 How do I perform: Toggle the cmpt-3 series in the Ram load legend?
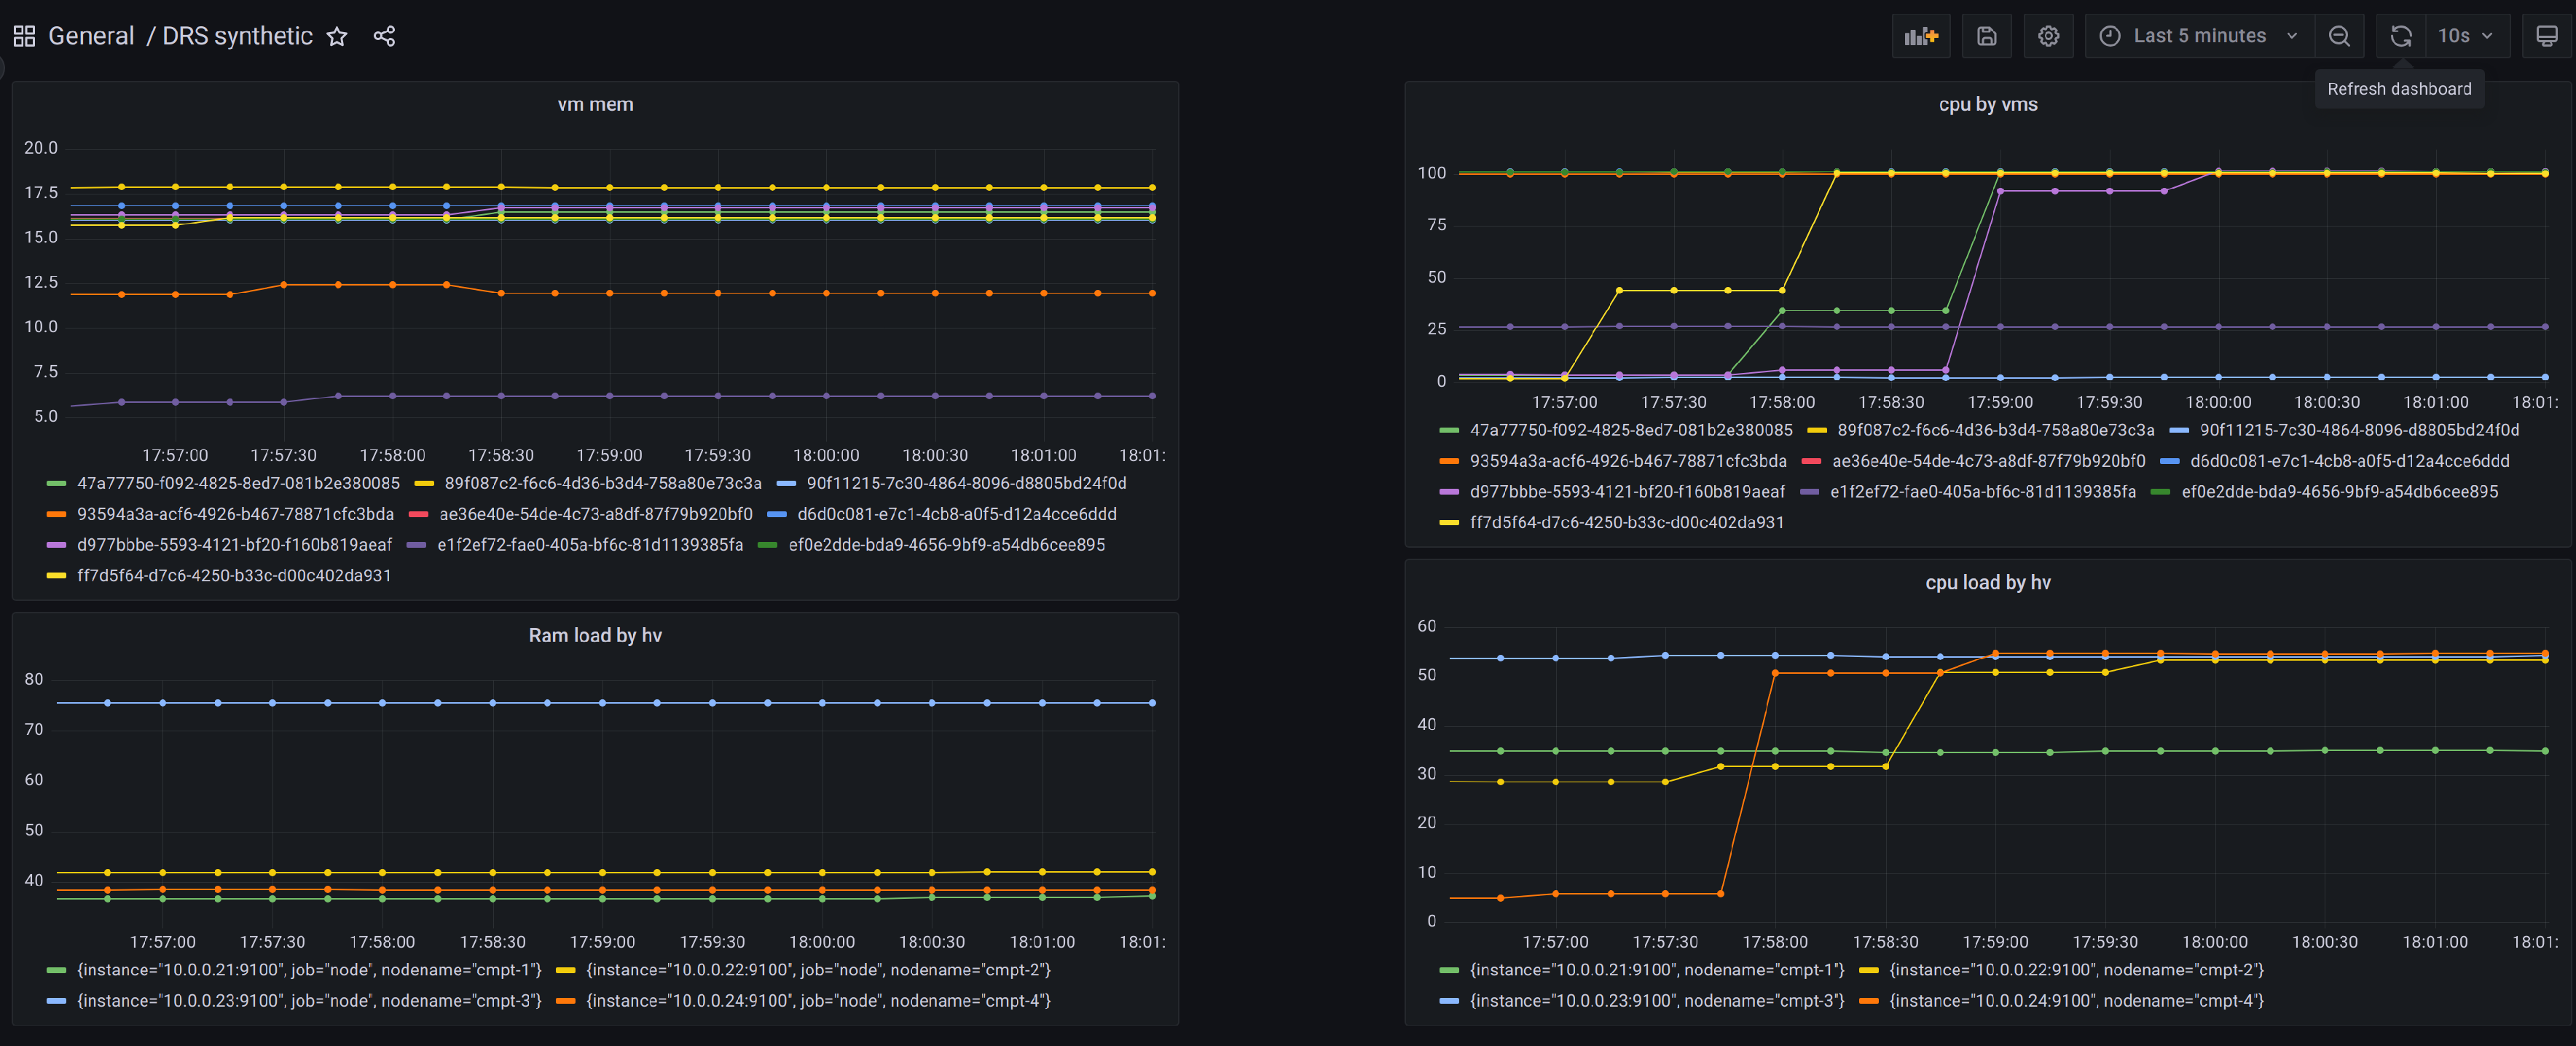[x=308, y=1000]
